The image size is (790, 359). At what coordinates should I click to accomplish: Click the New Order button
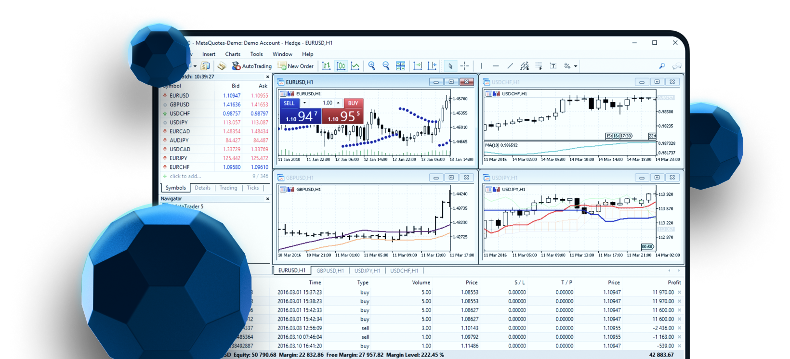(x=296, y=66)
